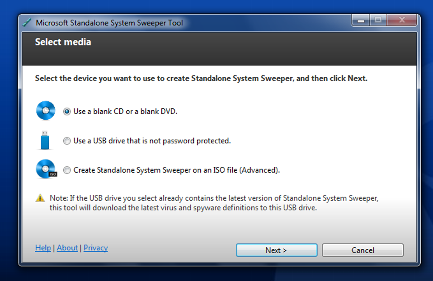Click the disabled maximize window button
Viewport: 433px width, 281px height.
coord(378,20)
